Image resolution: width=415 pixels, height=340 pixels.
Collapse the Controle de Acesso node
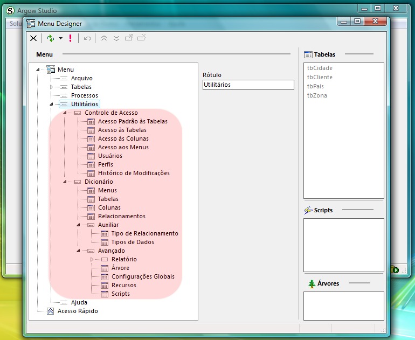coord(65,113)
